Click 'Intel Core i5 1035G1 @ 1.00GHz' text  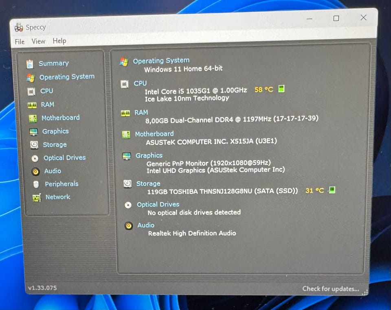(196, 91)
